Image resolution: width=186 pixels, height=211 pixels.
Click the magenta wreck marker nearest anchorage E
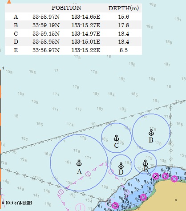coord(156,176)
